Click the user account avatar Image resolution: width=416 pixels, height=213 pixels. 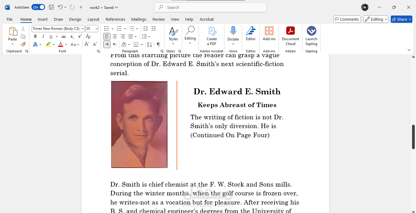pyautogui.click(x=365, y=7)
